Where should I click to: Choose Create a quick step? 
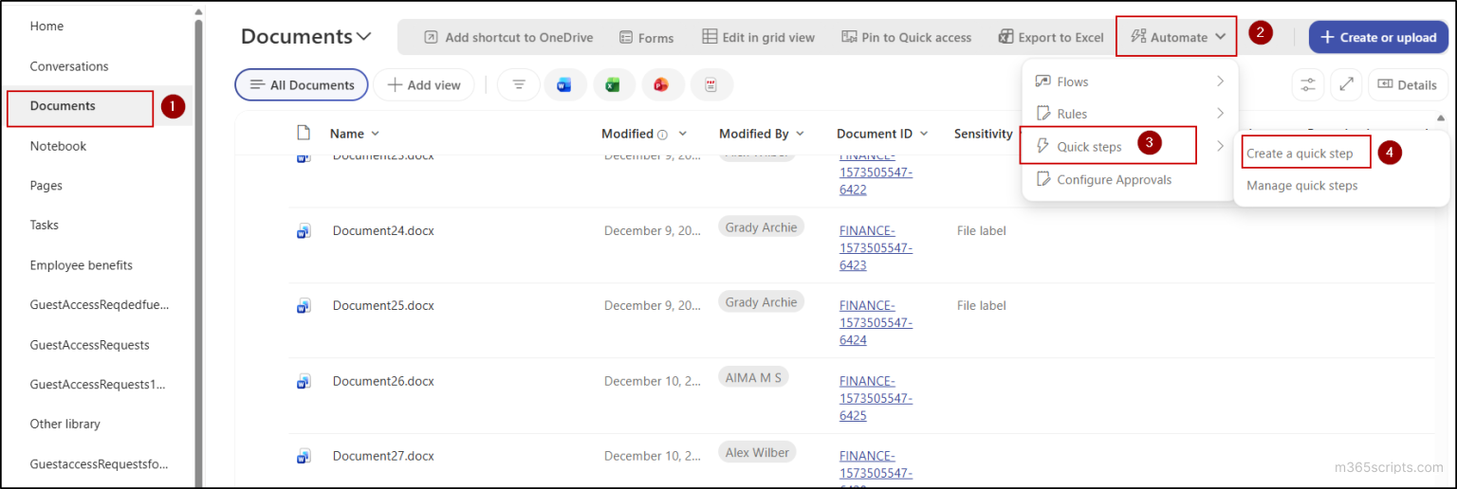(1300, 154)
